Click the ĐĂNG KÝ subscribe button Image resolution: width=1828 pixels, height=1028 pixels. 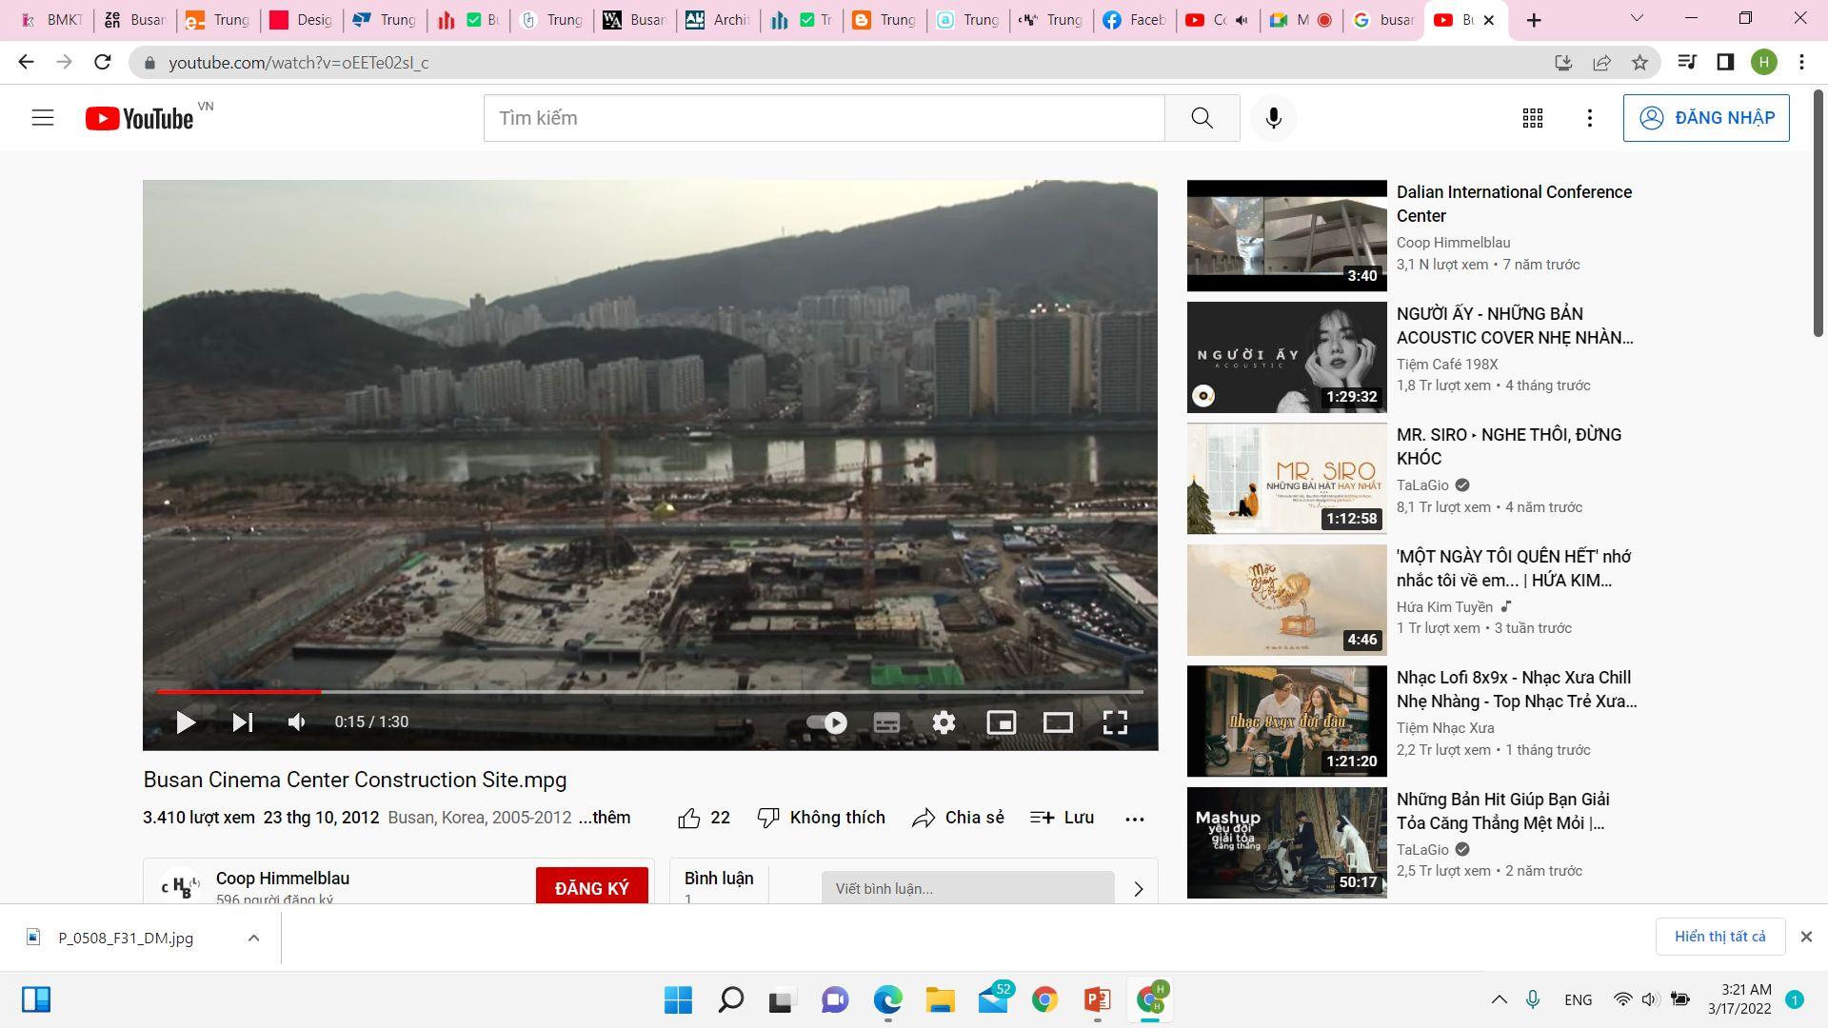pyautogui.click(x=591, y=887)
